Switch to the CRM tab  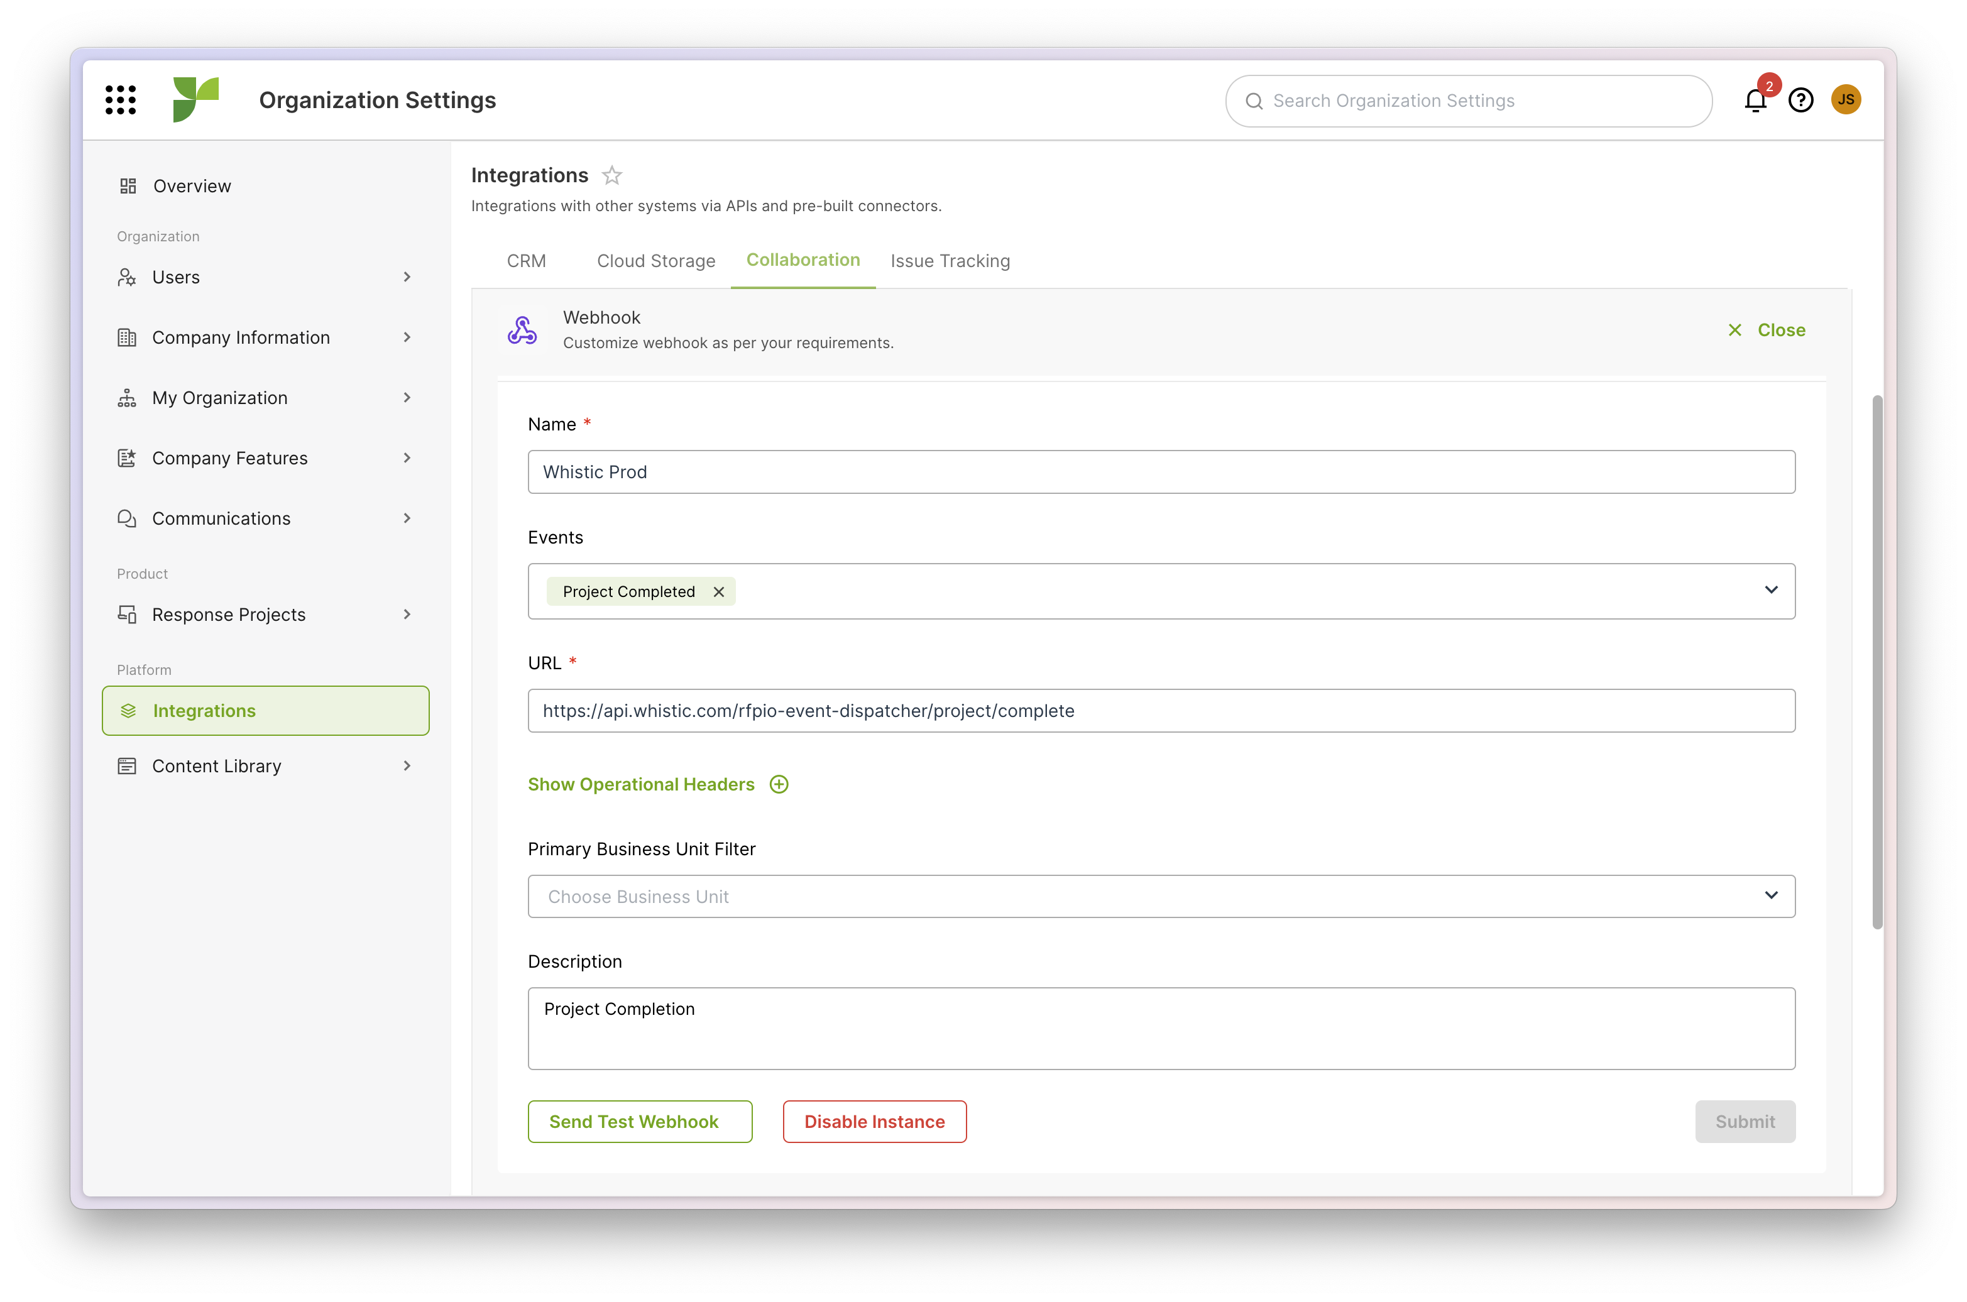[527, 261]
